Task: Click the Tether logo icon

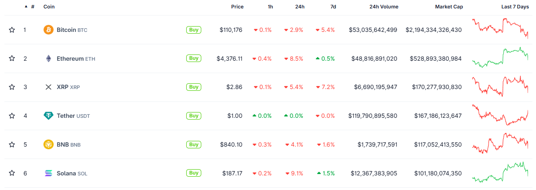Action: (48, 116)
